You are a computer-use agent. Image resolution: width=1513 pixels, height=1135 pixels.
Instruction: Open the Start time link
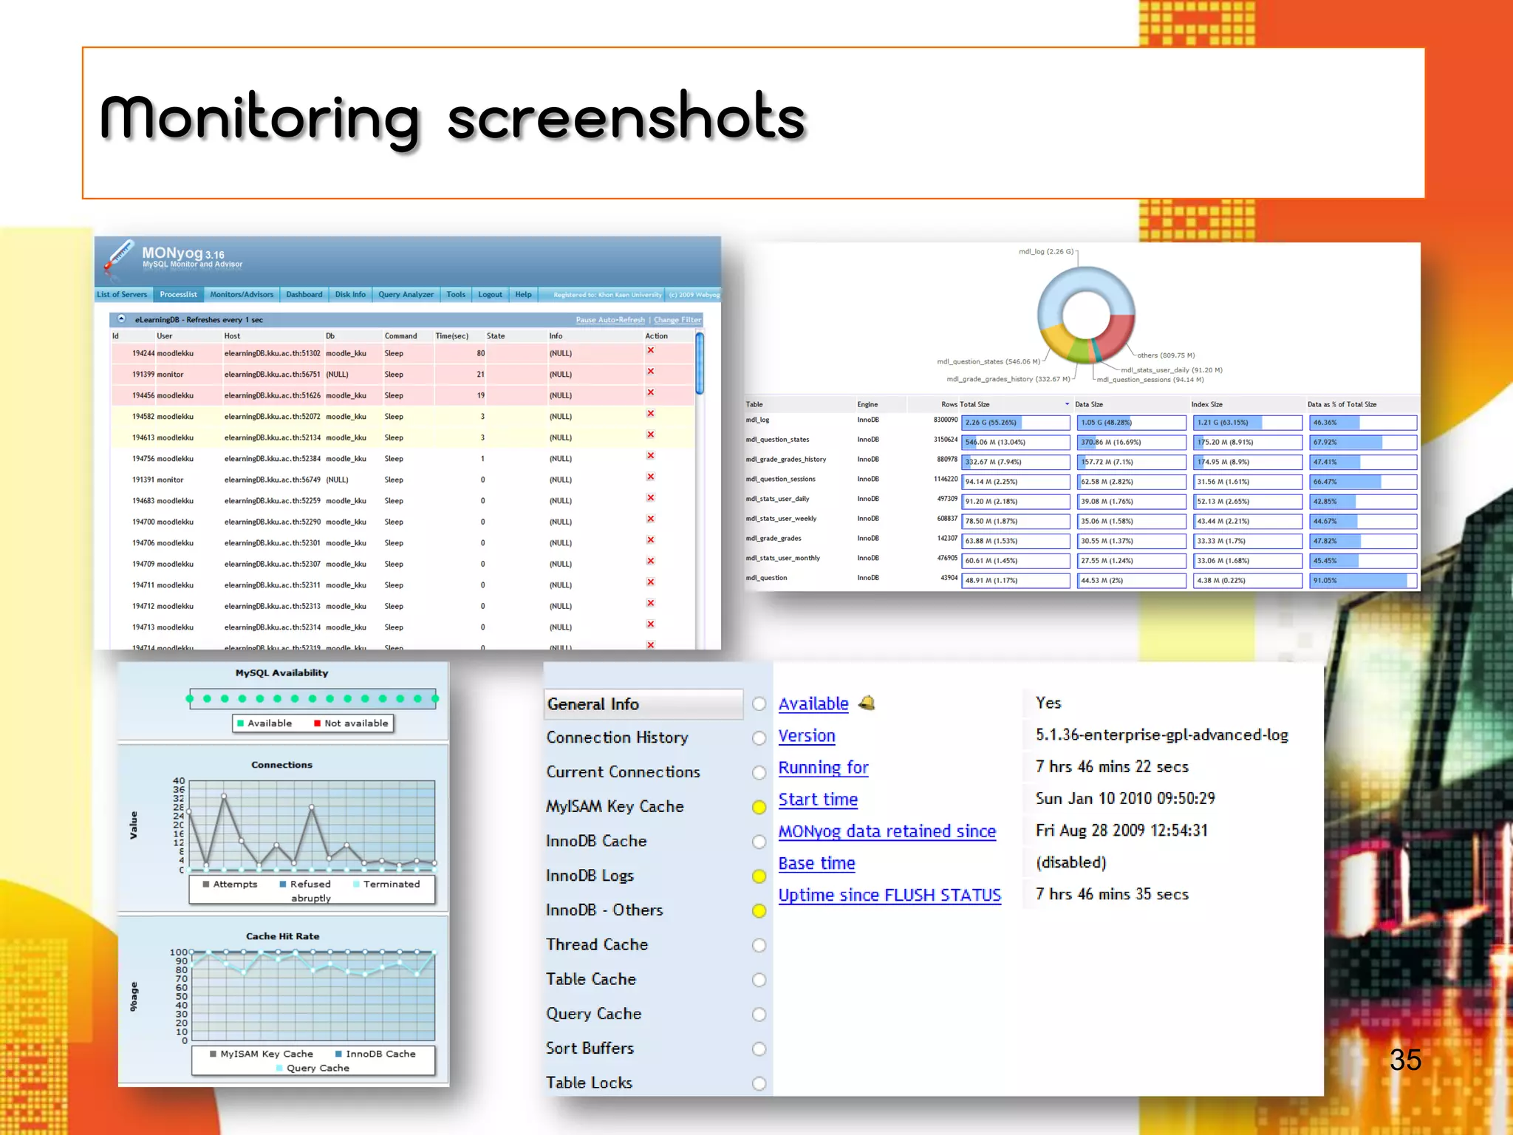818,800
